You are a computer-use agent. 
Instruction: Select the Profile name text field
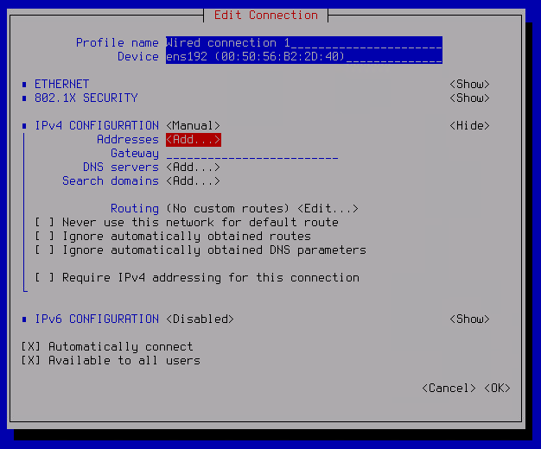pyautogui.click(x=304, y=43)
